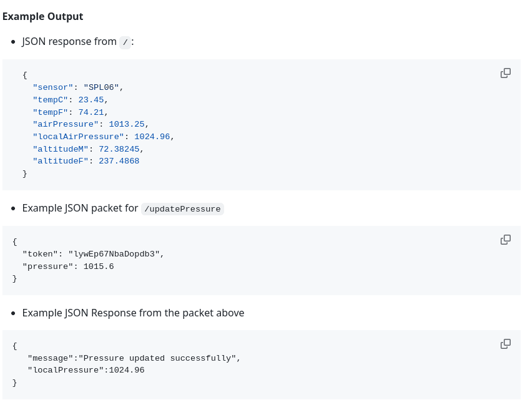Click the altitudeM value 72.38245

click(119, 149)
